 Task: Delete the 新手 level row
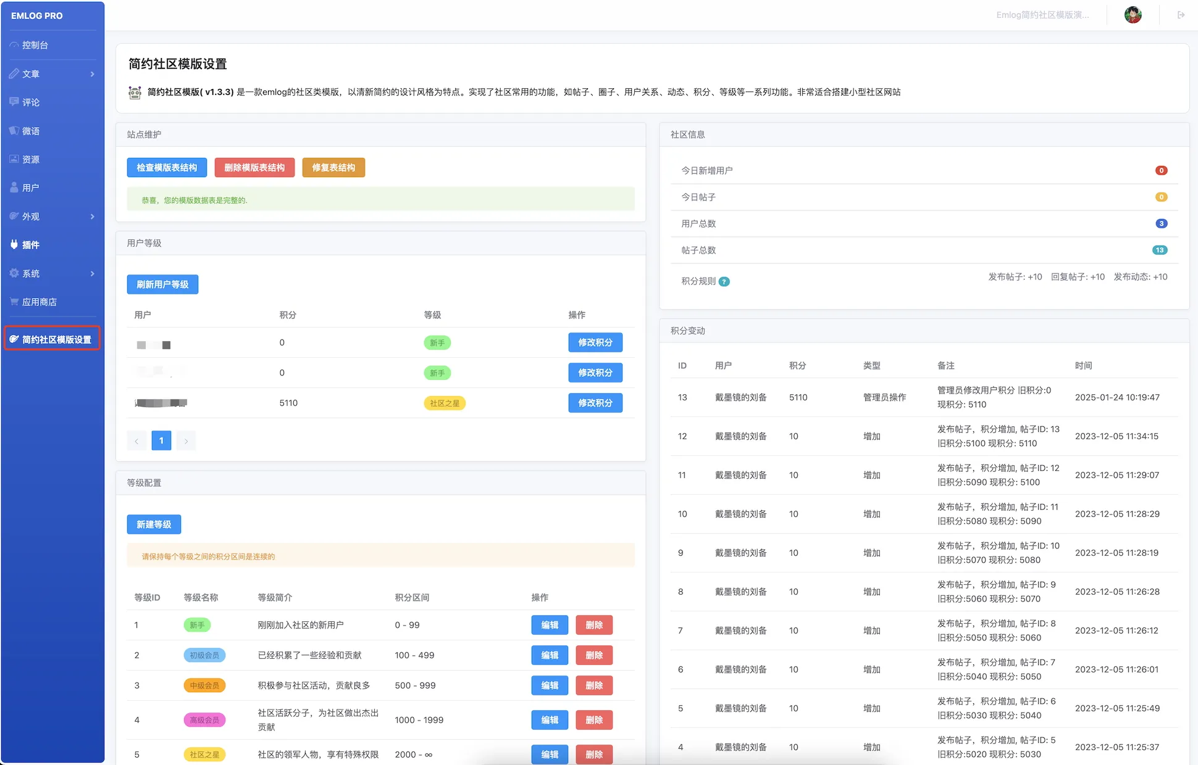pyautogui.click(x=594, y=625)
